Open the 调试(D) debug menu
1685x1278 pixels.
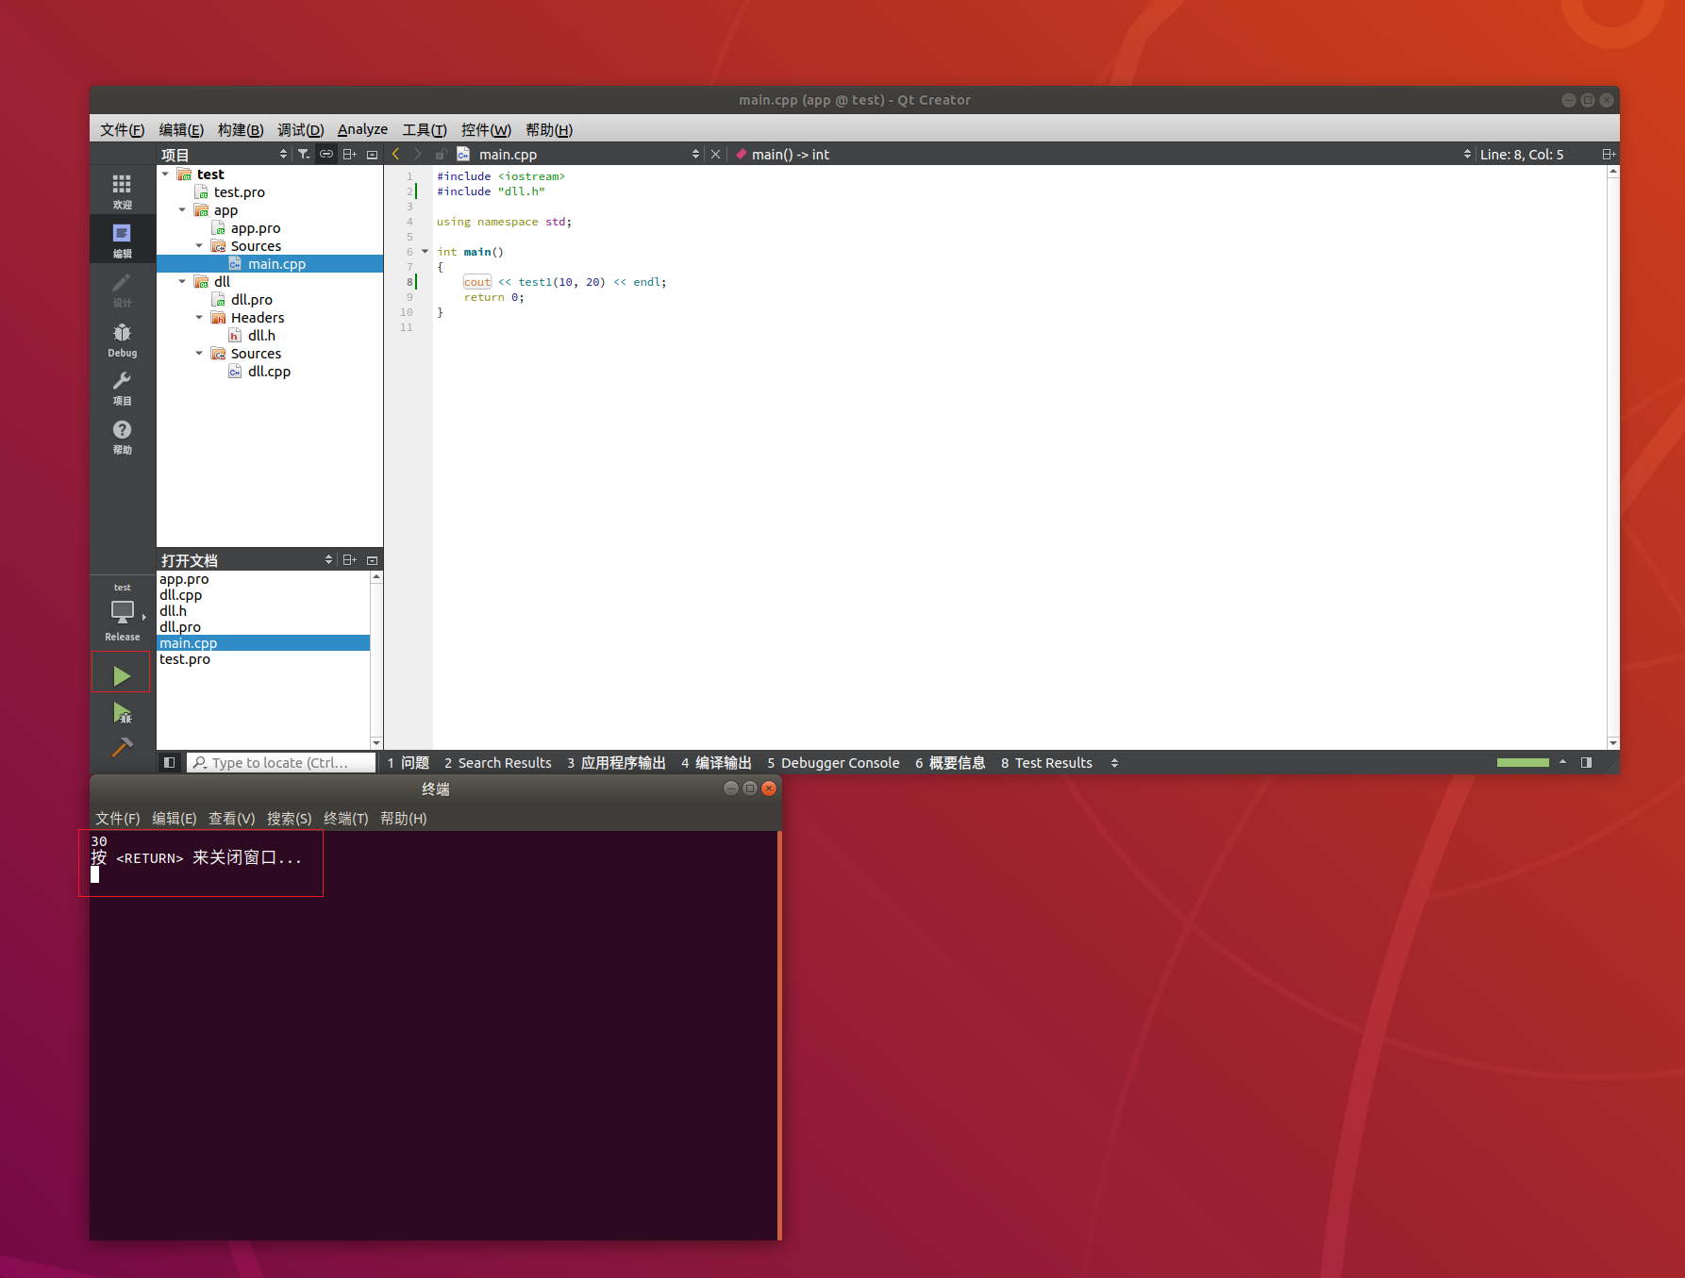tap(300, 129)
